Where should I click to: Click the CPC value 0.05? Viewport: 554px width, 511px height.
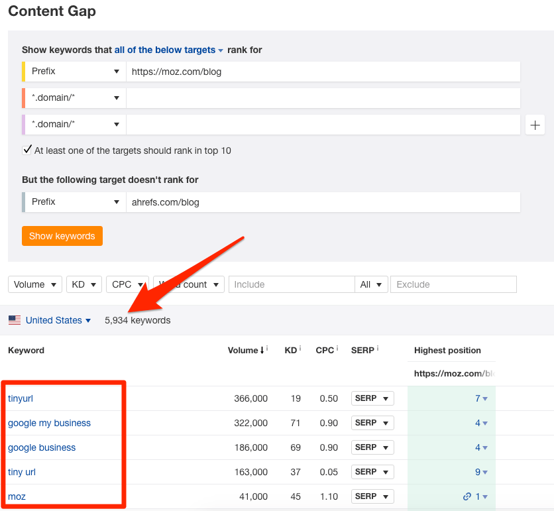pyautogui.click(x=329, y=472)
